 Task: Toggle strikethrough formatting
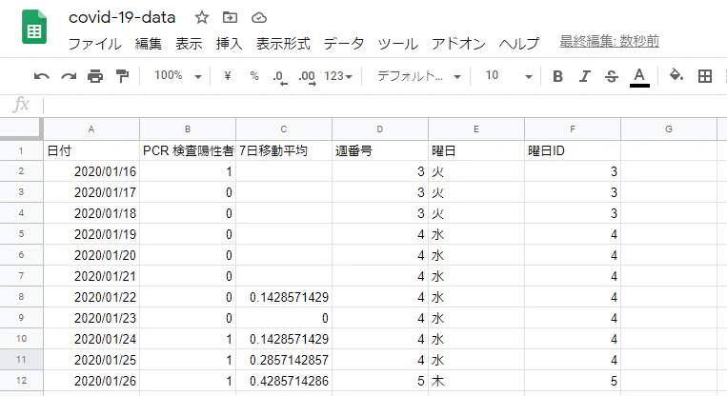click(x=612, y=76)
